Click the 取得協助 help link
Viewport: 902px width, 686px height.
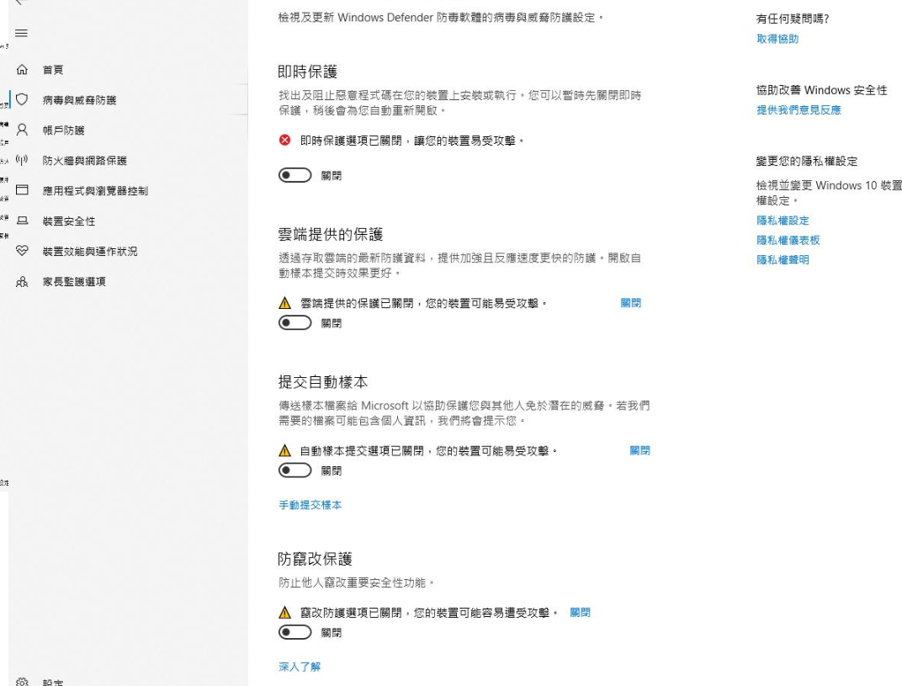(x=777, y=39)
